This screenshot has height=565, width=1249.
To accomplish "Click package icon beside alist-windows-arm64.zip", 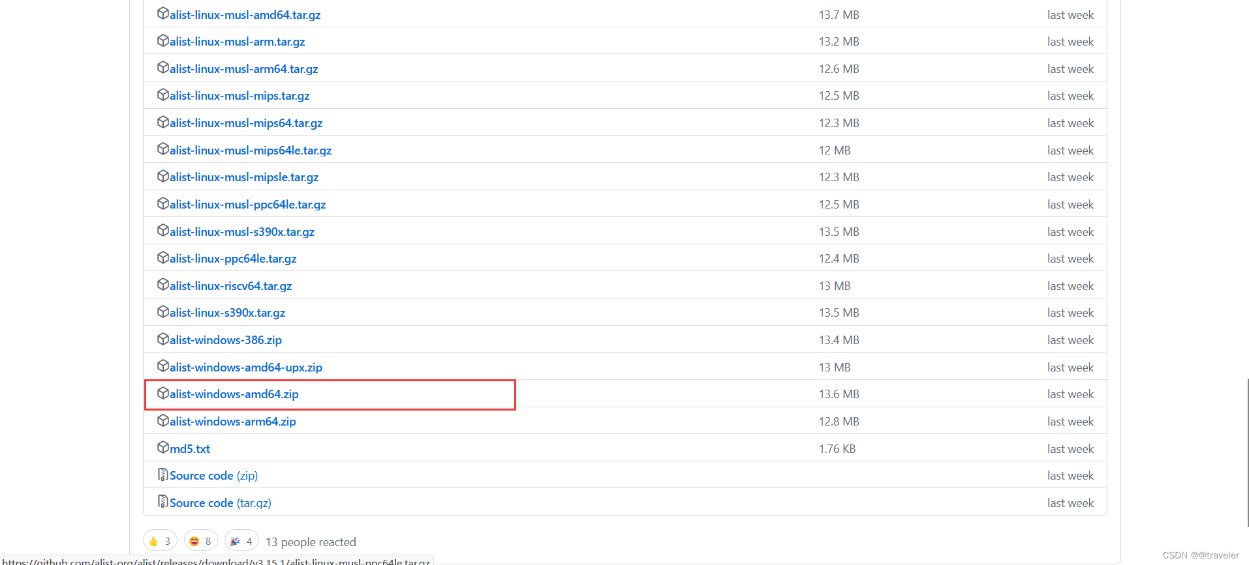I will coord(163,420).
